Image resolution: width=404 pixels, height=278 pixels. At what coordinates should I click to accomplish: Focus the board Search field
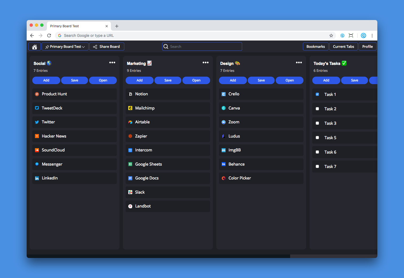pos(202,46)
